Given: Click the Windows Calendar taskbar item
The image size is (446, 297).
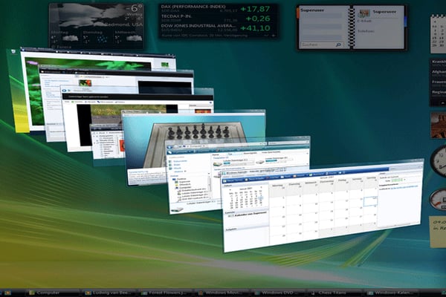Looking at the screenshot, I should pyautogui.click(x=395, y=293).
